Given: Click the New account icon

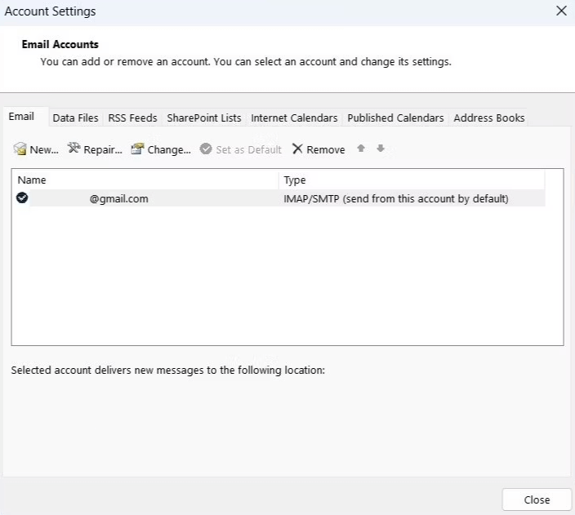Looking at the screenshot, I should pyautogui.click(x=20, y=149).
